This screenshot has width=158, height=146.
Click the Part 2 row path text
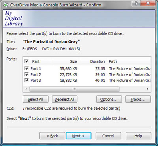pyautogui.click(x=130, y=74)
